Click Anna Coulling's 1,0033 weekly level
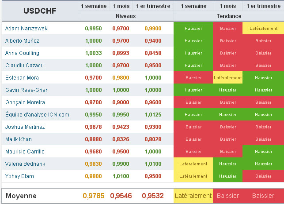This screenshot has width=284, height=204. coord(94,53)
